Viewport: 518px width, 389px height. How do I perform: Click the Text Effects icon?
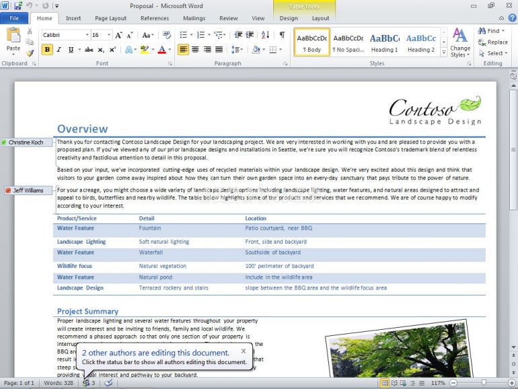click(x=128, y=50)
